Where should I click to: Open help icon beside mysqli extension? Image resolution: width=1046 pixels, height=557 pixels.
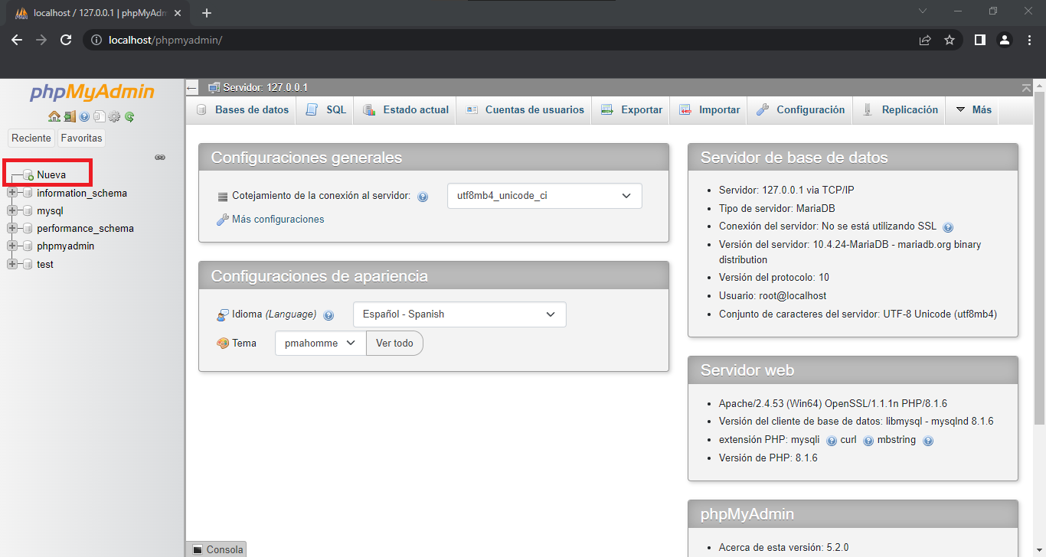[832, 441]
